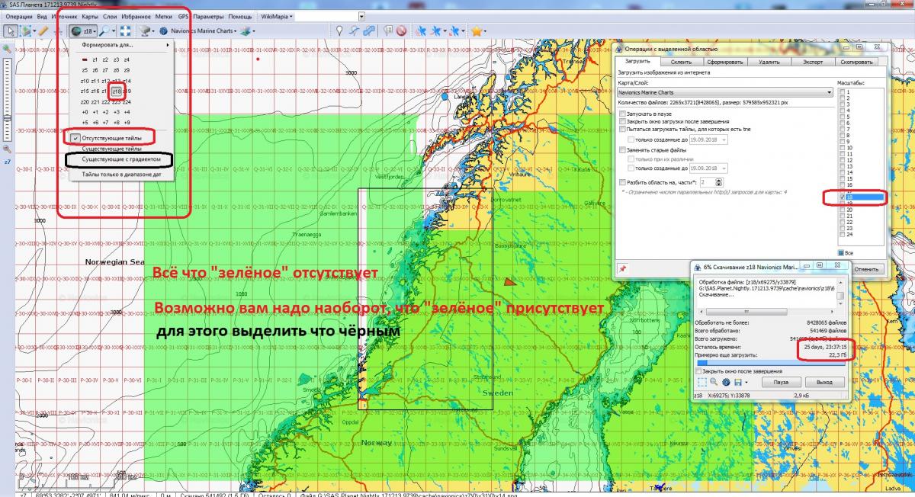Toggle full screen map icon
This screenshot has height=497, width=915.
(127, 31)
